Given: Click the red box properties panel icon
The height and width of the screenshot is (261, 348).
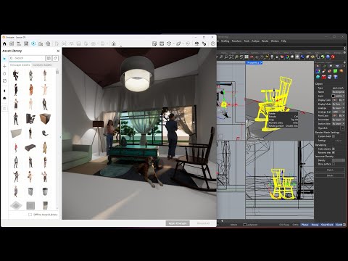Looking at the screenshot, I should (x=324, y=77).
